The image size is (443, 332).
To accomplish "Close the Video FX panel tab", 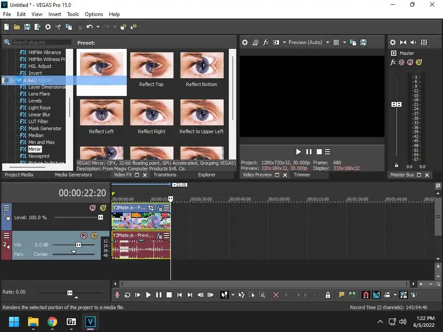I will (x=145, y=175).
